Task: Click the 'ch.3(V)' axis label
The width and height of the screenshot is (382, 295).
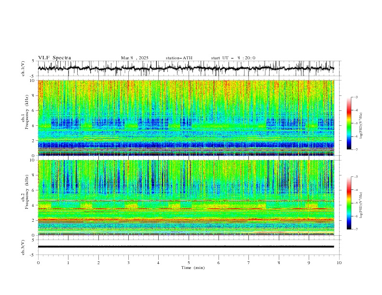Action: coord(23,247)
